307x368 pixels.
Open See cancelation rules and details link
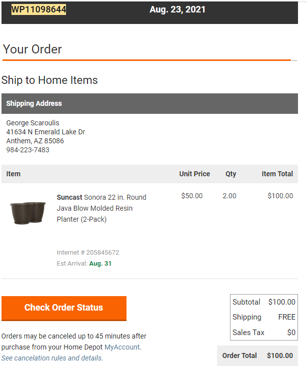click(x=52, y=358)
